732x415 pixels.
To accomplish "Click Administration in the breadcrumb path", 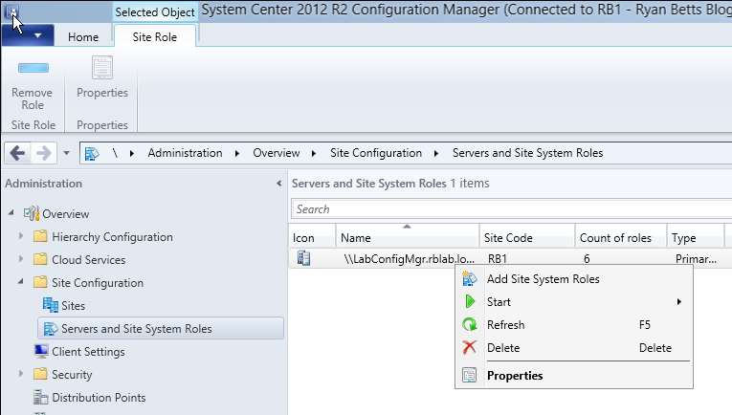I will [185, 153].
